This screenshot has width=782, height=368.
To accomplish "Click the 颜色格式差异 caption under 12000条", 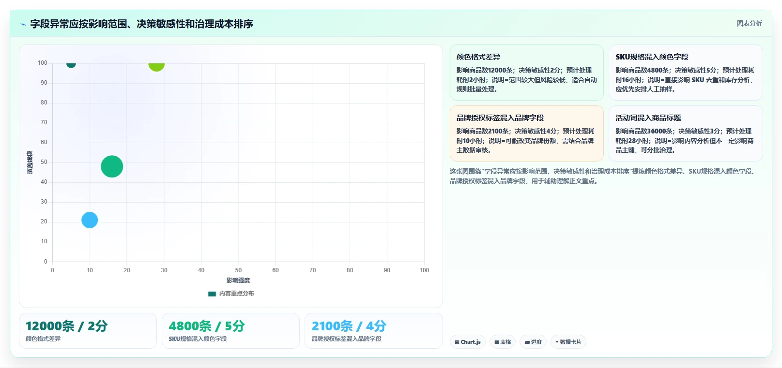I will coord(43,339).
